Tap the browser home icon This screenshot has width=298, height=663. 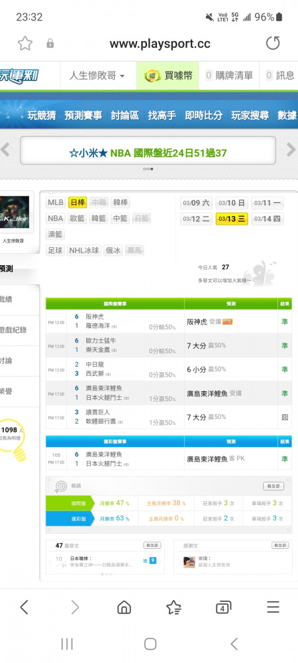(124, 607)
